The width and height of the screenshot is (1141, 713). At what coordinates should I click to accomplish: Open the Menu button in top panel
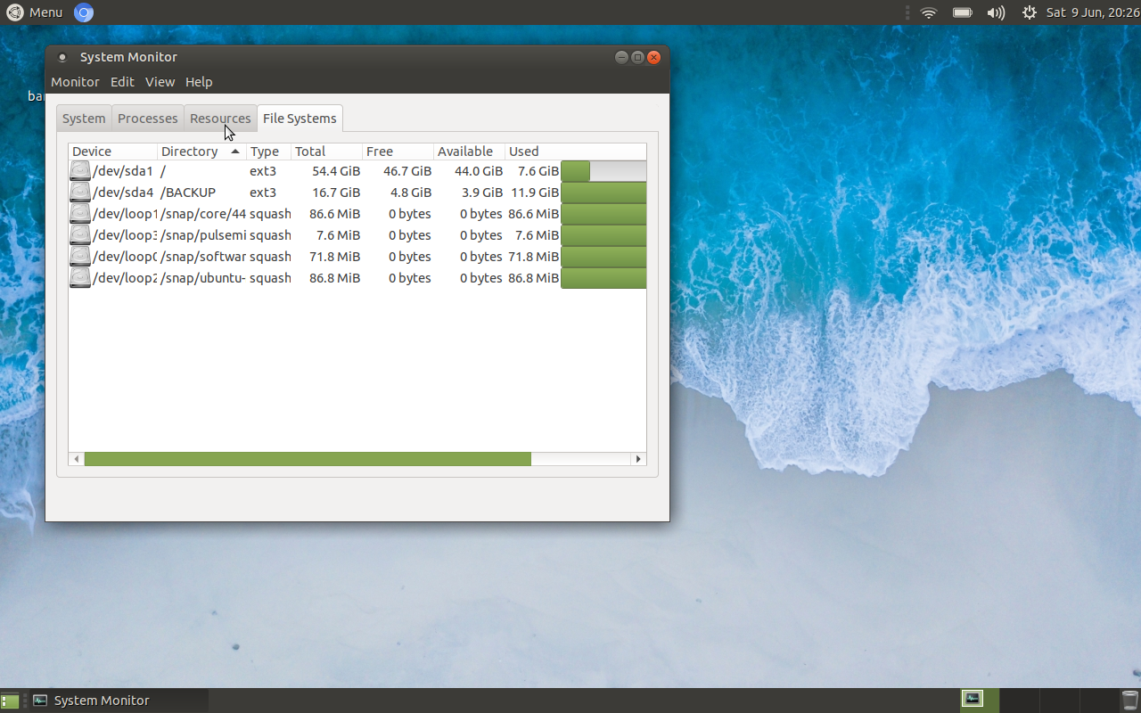click(35, 12)
